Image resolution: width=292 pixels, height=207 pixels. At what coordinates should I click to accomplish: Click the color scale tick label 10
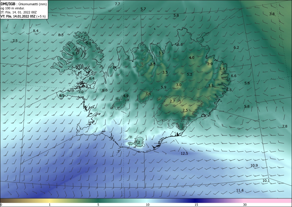click(x=147, y=205)
